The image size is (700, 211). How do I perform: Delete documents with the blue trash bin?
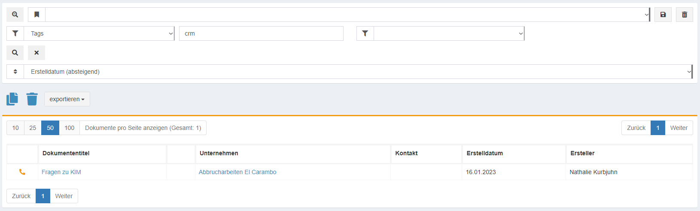coord(32,99)
